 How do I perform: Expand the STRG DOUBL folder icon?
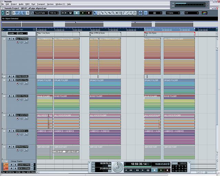[4, 77]
